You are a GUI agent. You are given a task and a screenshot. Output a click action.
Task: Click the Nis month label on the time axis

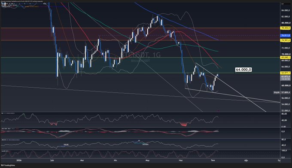[x=115, y=160]
